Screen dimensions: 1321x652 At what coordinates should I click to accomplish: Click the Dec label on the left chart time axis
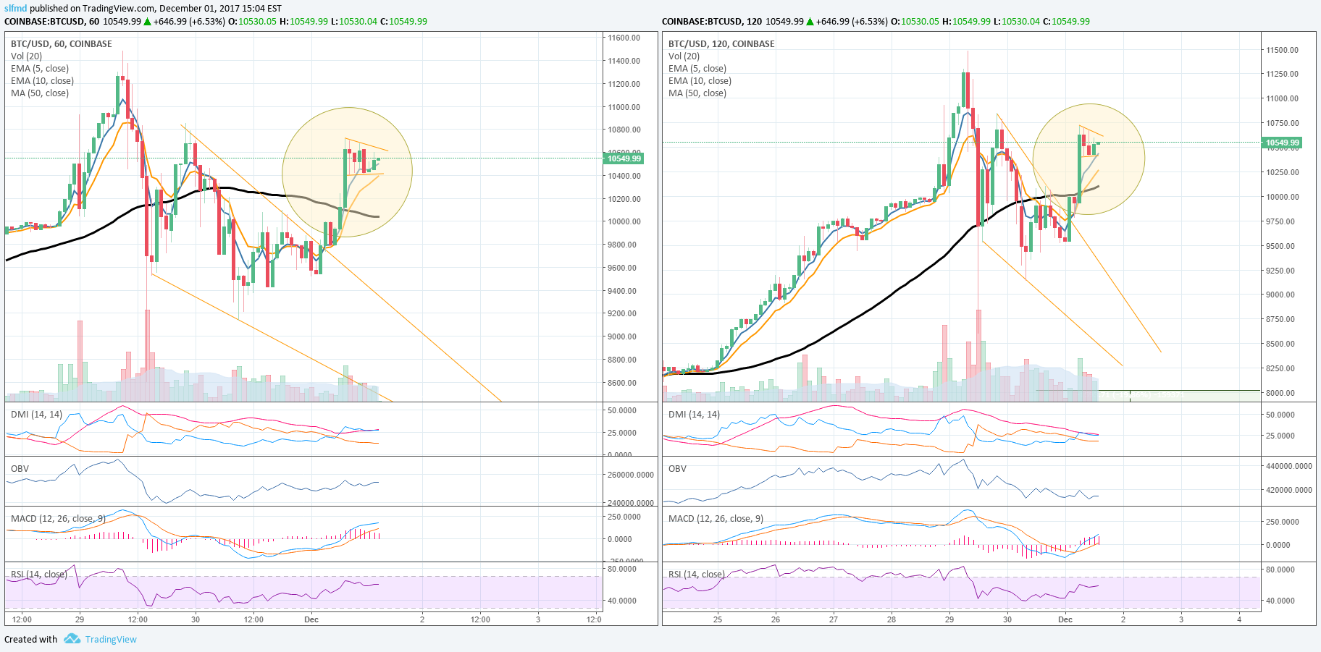coord(311,619)
